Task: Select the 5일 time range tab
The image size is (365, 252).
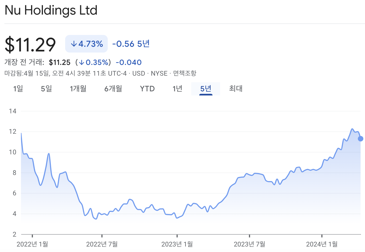Action: (x=46, y=89)
